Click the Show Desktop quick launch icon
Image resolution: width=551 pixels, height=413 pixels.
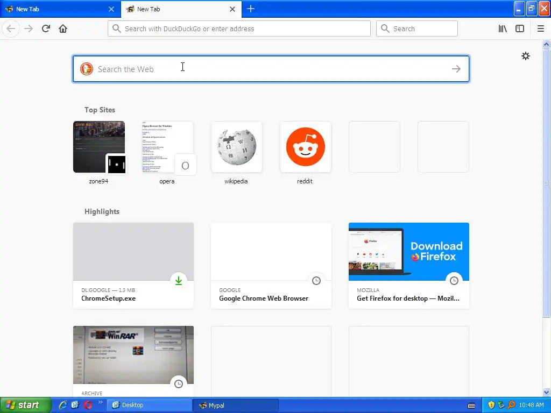pos(75,405)
